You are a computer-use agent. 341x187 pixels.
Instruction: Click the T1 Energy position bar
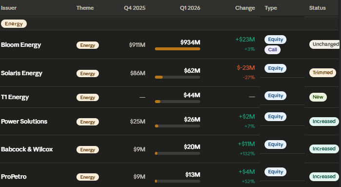point(177,102)
